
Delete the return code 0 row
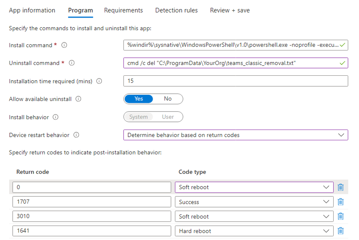340,187
